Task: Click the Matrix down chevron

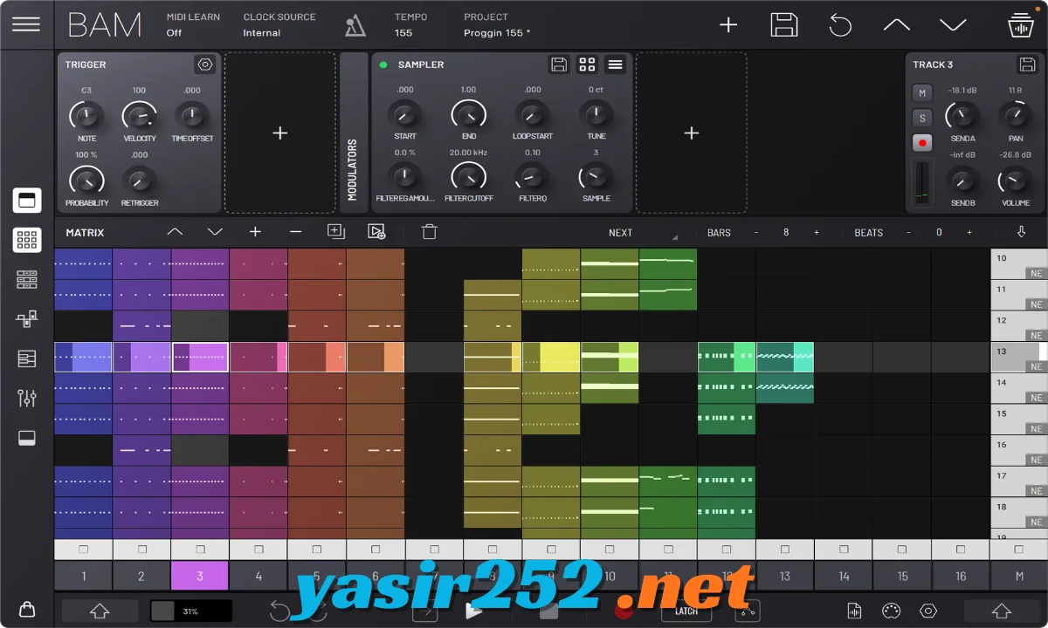Action: click(215, 232)
